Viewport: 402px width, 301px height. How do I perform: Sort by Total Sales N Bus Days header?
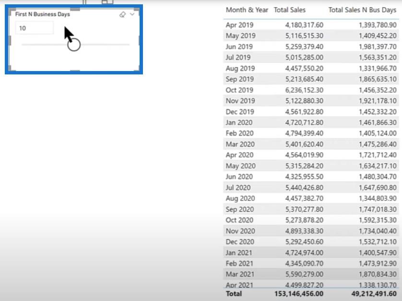(363, 10)
